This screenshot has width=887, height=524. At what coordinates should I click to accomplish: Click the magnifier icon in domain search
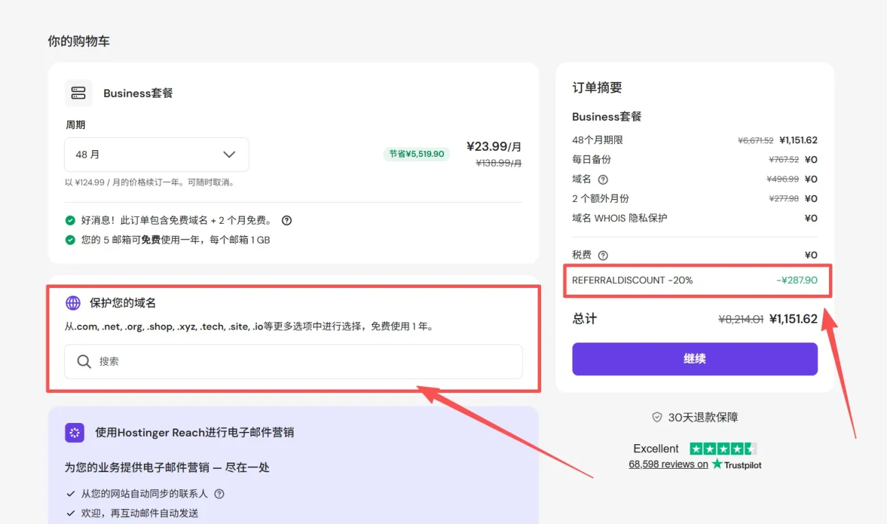pos(84,362)
